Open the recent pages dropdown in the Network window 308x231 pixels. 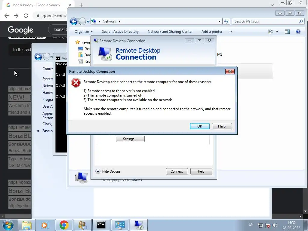[88, 21]
